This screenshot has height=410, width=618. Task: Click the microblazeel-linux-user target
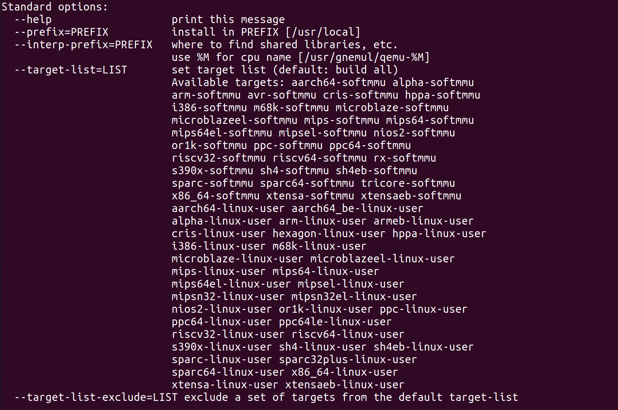pos(383,259)
